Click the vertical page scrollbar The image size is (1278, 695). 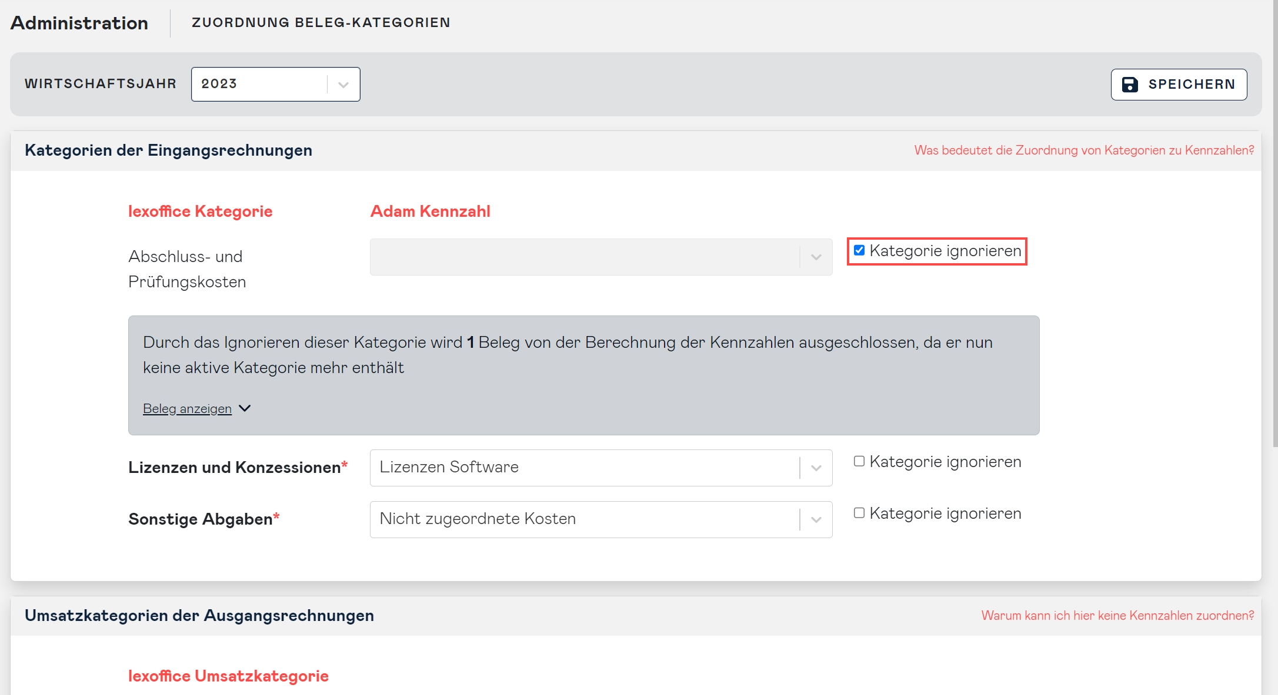click(x=1274, y=223)
